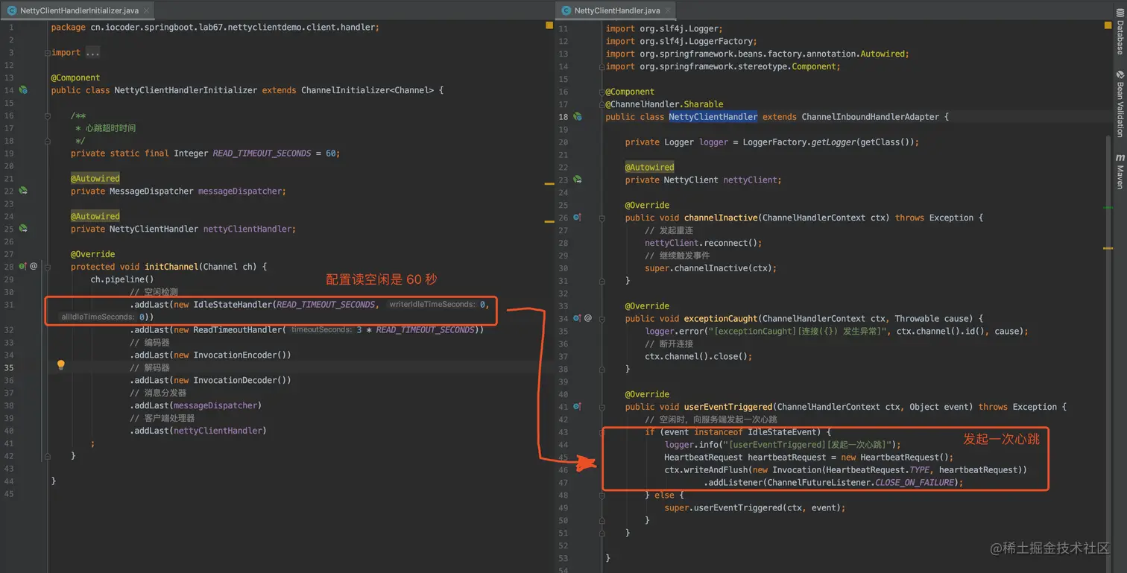1127x573 pixels.
Task: Click super.channelInactive(ctx) statement
Action: point(710,268)
